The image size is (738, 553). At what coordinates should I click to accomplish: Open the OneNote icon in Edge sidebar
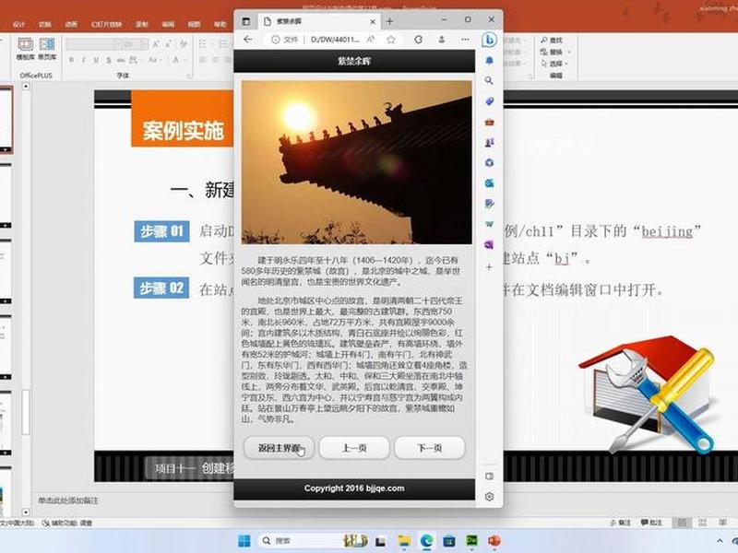click(489, 245)
